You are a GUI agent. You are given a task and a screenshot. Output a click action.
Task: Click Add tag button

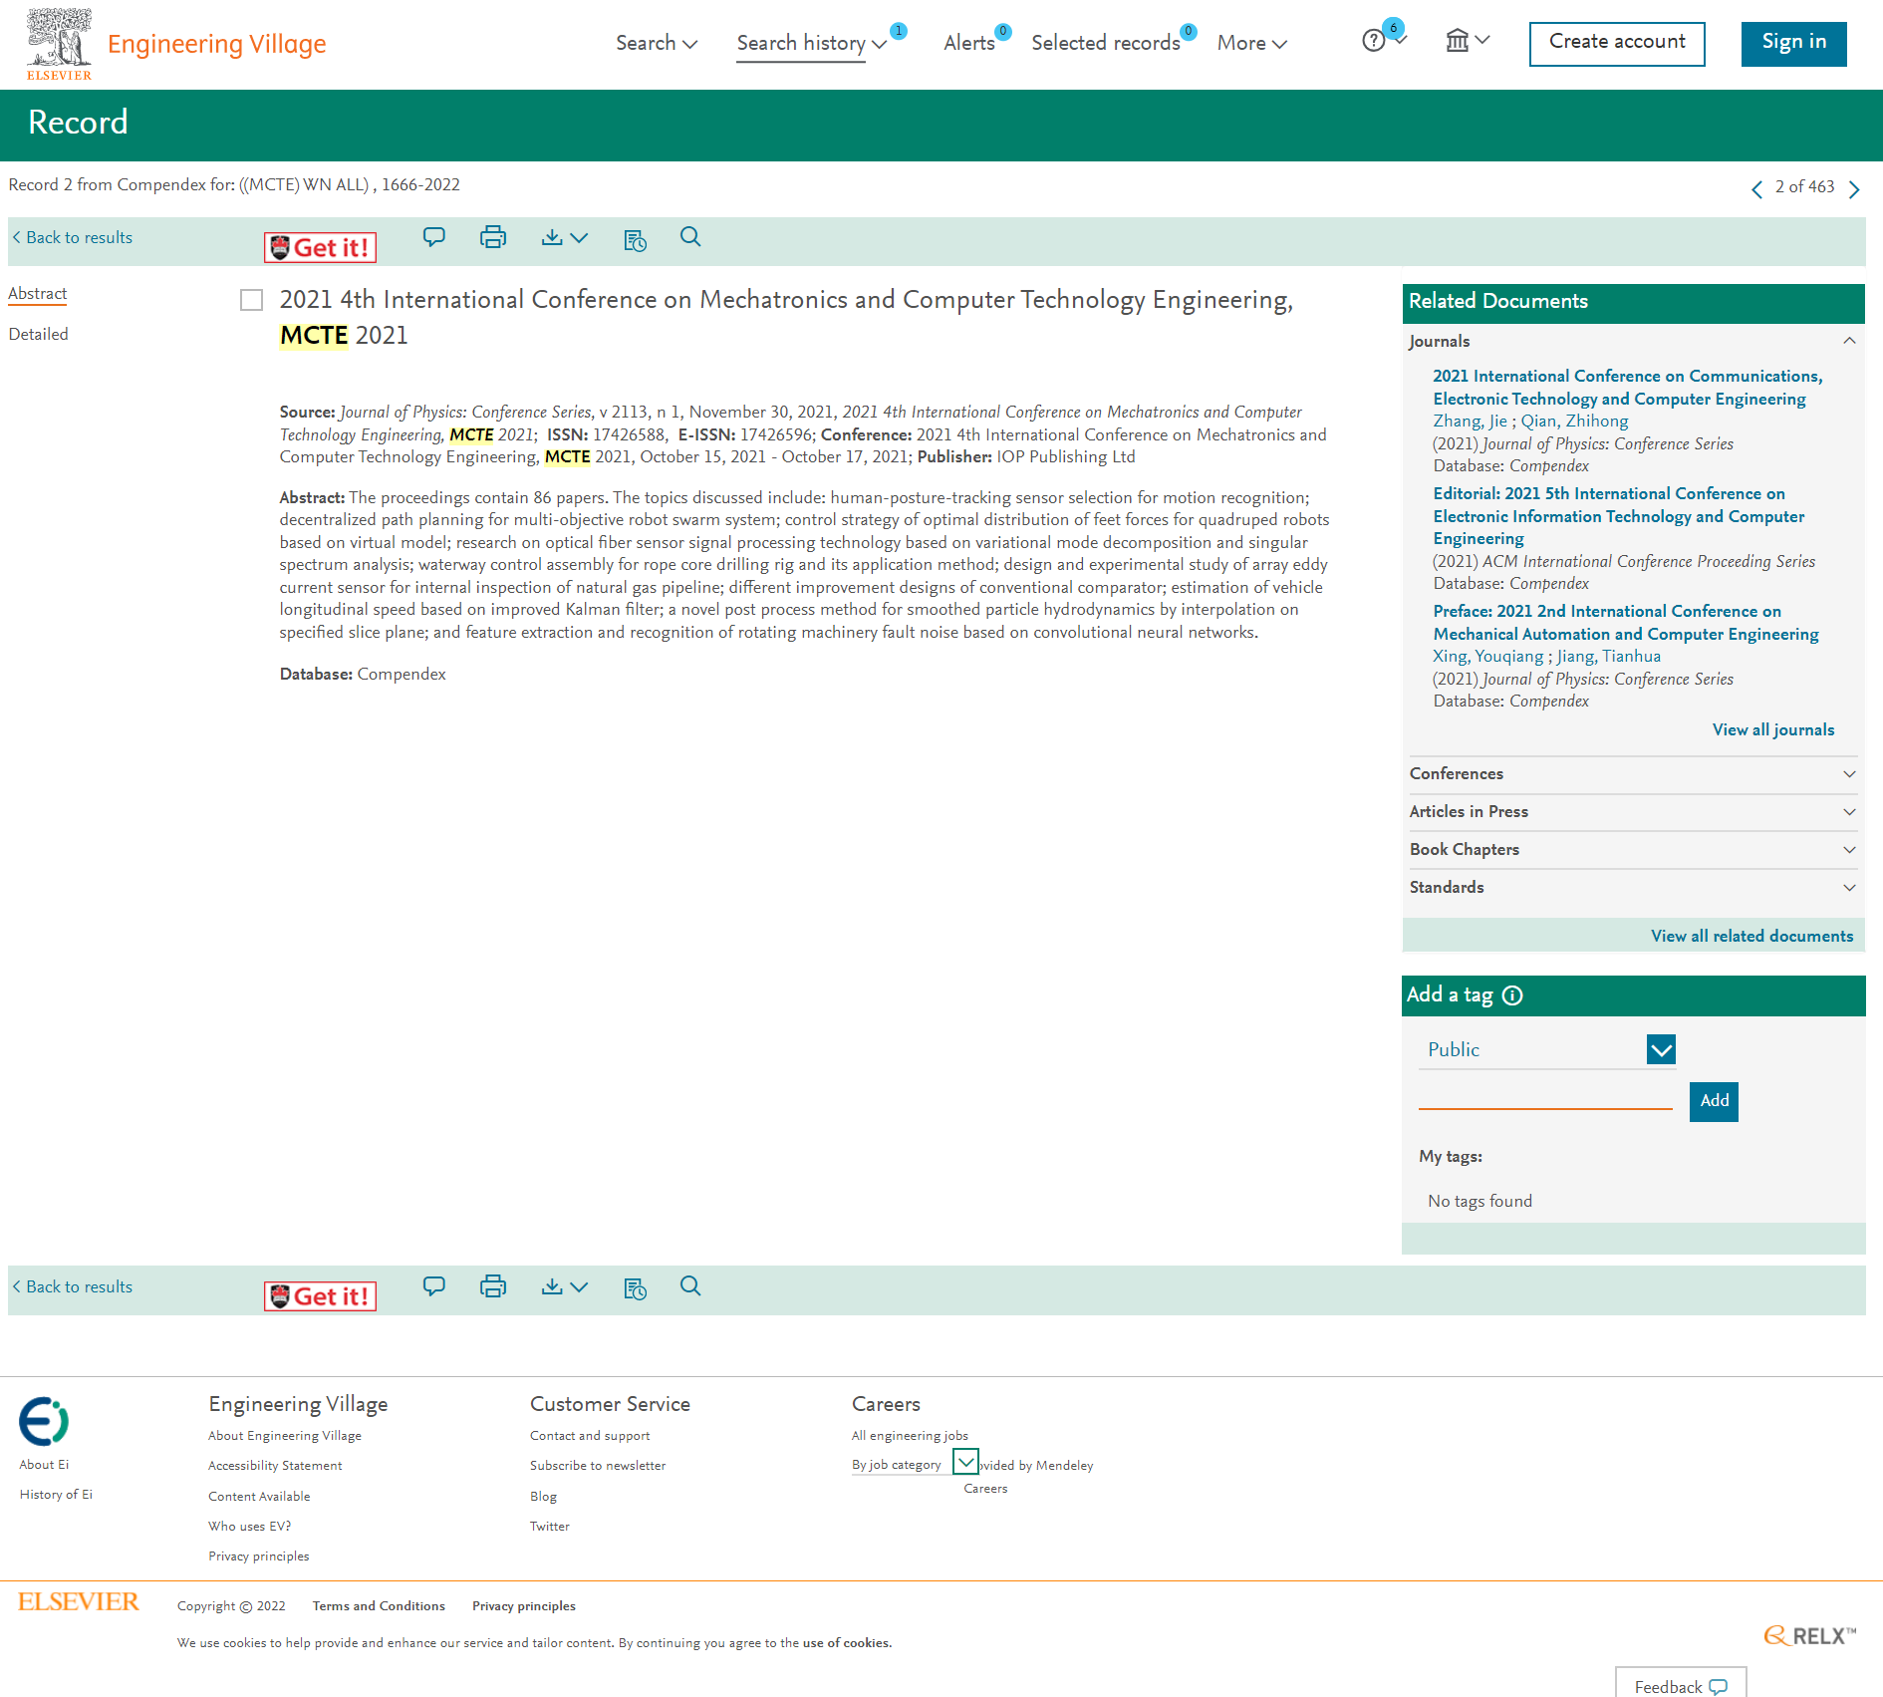coord(1714,1101)
